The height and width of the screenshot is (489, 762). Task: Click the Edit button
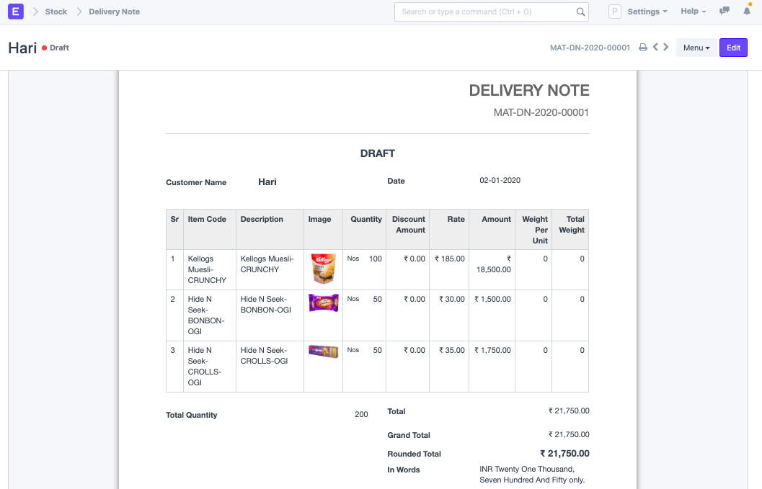coord(733,48)
